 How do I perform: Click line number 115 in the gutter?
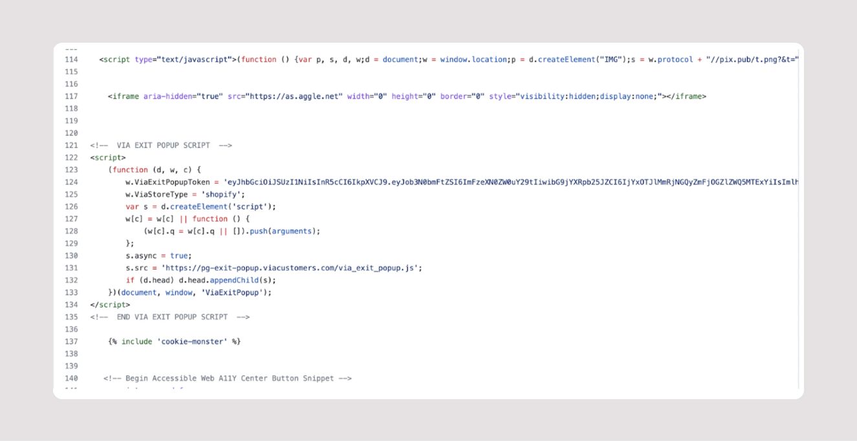point(71,72)
